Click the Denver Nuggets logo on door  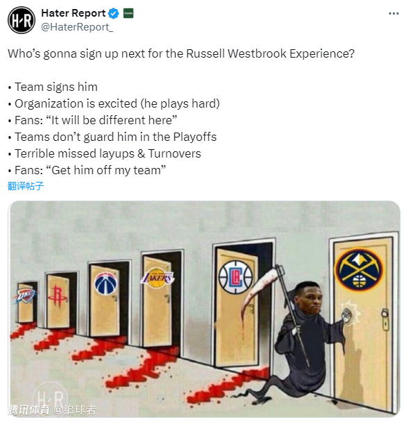click(x=359, y=269)
